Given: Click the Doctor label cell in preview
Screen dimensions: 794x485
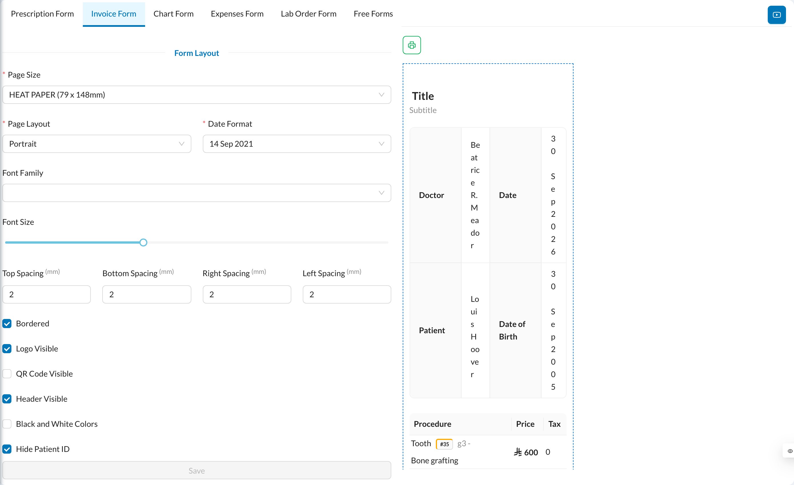Looking at the screenshot, I should pos(435,195).
